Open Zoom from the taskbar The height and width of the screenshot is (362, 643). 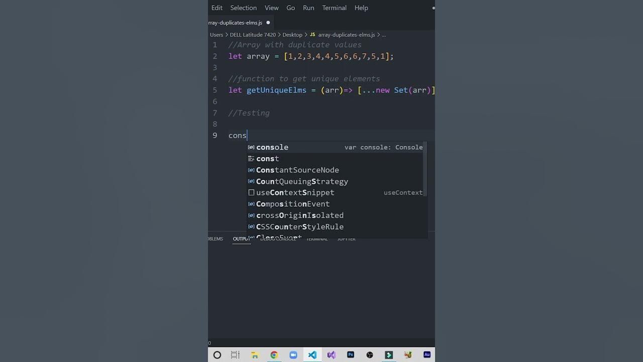point(293,355)
